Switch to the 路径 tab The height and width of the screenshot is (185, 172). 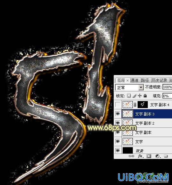145,80
